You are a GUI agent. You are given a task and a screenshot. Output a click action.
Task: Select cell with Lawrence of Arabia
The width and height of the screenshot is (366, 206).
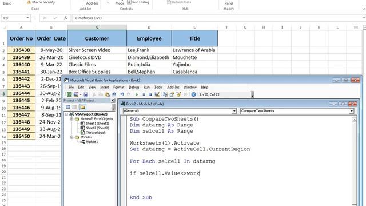194,50
